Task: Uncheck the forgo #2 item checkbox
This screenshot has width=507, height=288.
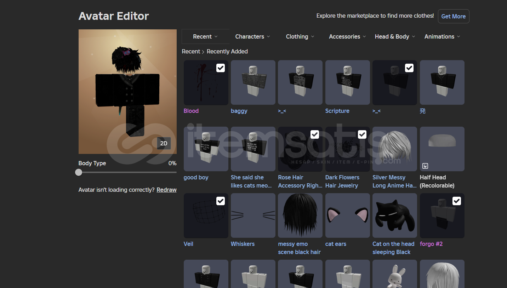Action: 457,201
